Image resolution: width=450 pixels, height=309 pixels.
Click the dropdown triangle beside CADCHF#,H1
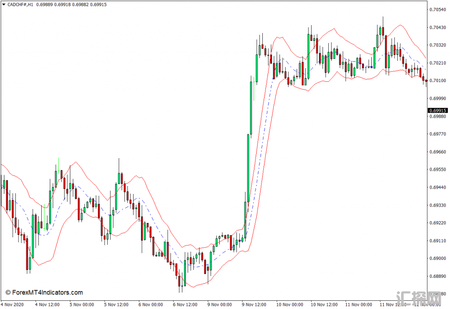(4, 4)
